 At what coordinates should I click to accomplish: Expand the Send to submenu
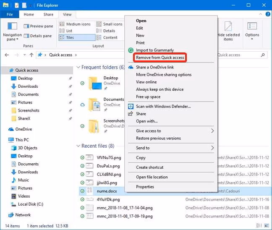click(171, 148)
